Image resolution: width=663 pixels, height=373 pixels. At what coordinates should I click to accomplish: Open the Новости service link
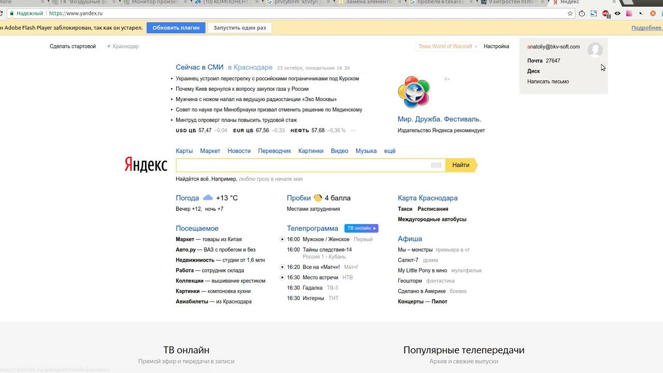pyautogui.click(x=239, y=151)
